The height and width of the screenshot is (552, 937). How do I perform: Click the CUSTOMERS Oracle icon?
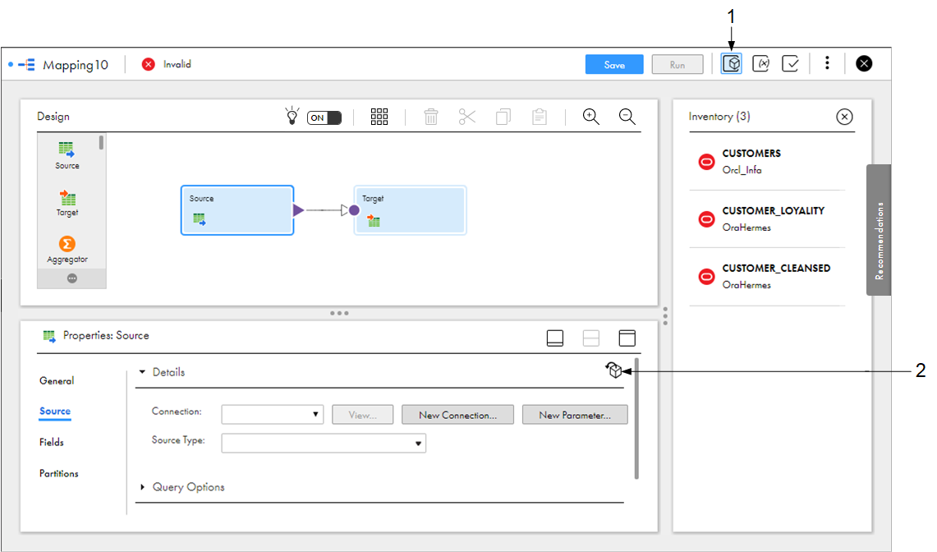(706, 162)
